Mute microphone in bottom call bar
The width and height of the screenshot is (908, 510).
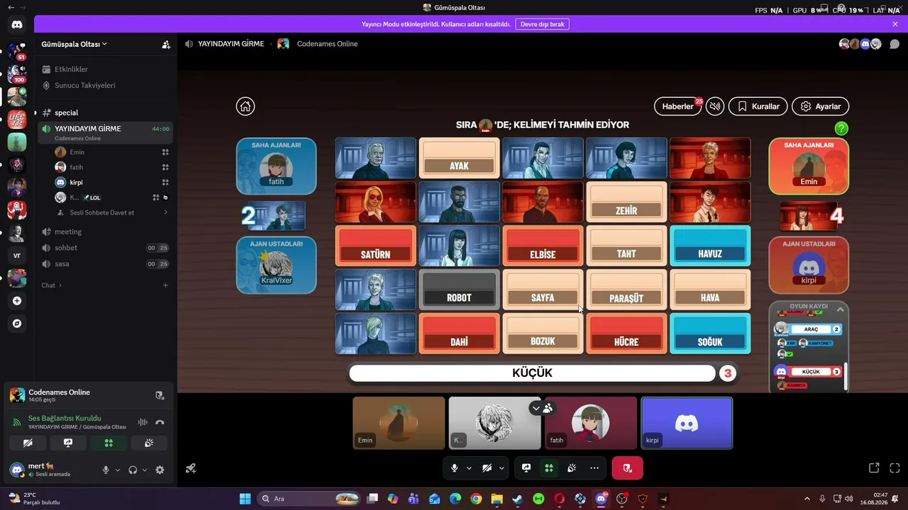tap(455, 468)
